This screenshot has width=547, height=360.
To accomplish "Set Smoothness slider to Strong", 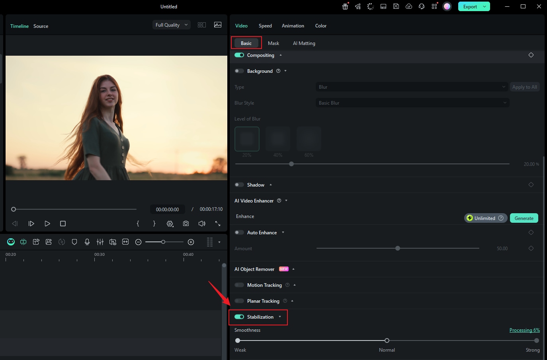I will pos(536,341).
